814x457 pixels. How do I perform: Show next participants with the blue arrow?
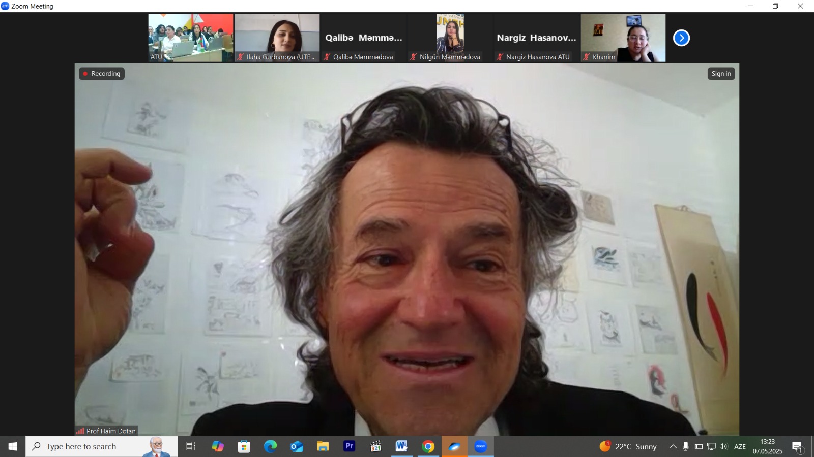click(681, 38)
